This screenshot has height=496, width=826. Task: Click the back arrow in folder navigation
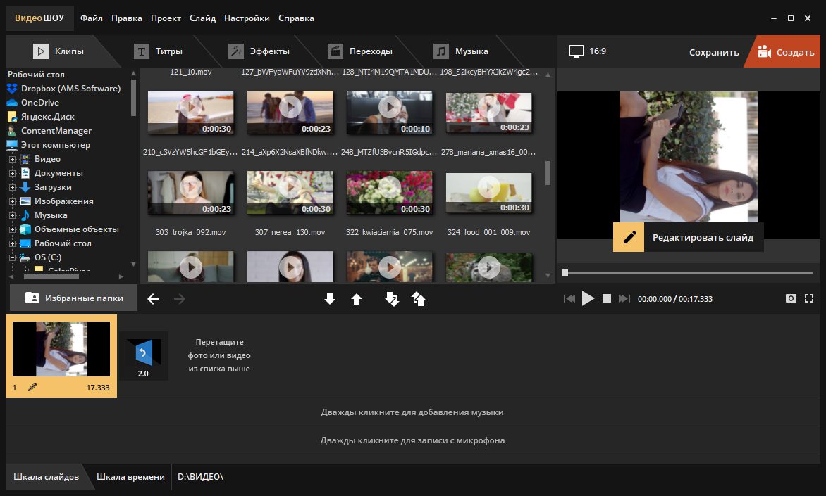point(153,299)
